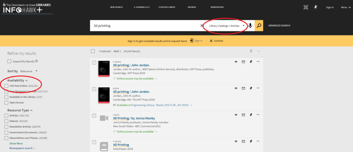
Task: Check the Dissertations and Theses resource type
Action: pos(6,138)
